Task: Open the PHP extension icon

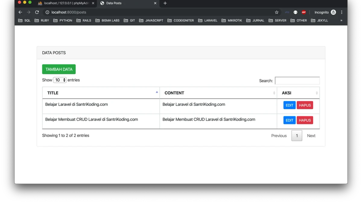Action: 287,12
